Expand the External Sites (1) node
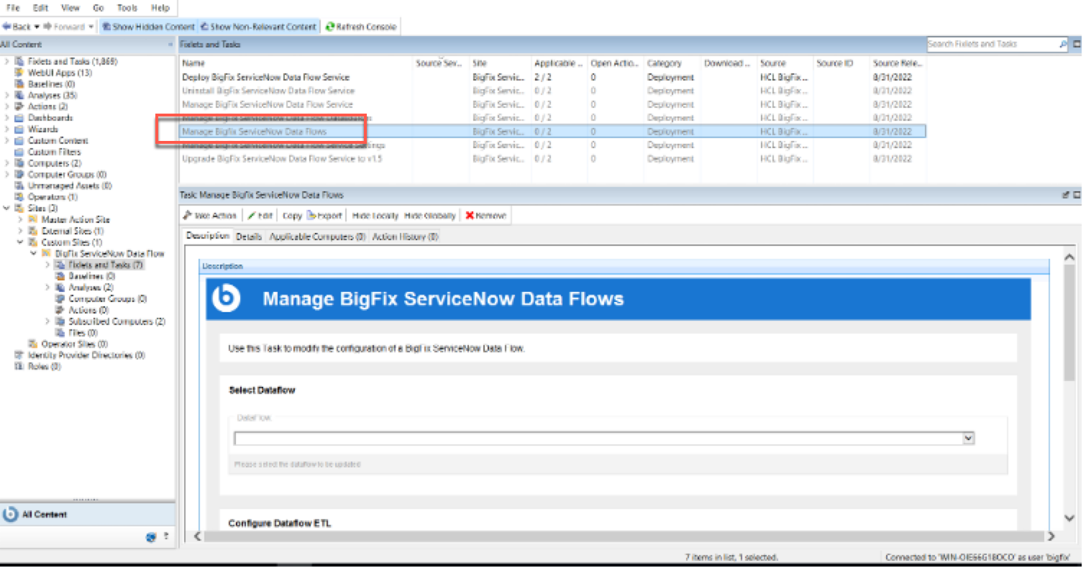 pyautogui.click(x=21, y=231)
